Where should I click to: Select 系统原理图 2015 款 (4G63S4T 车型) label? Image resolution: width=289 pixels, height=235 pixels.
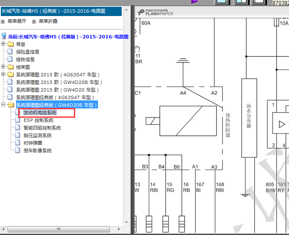[x=58, y=75]
